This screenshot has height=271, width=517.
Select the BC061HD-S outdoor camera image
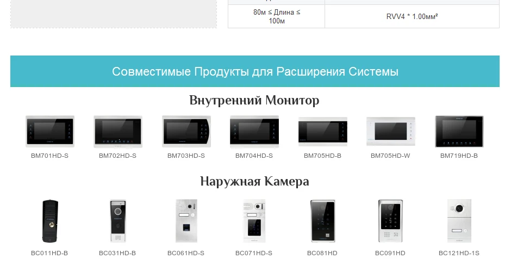click(186, 221)
